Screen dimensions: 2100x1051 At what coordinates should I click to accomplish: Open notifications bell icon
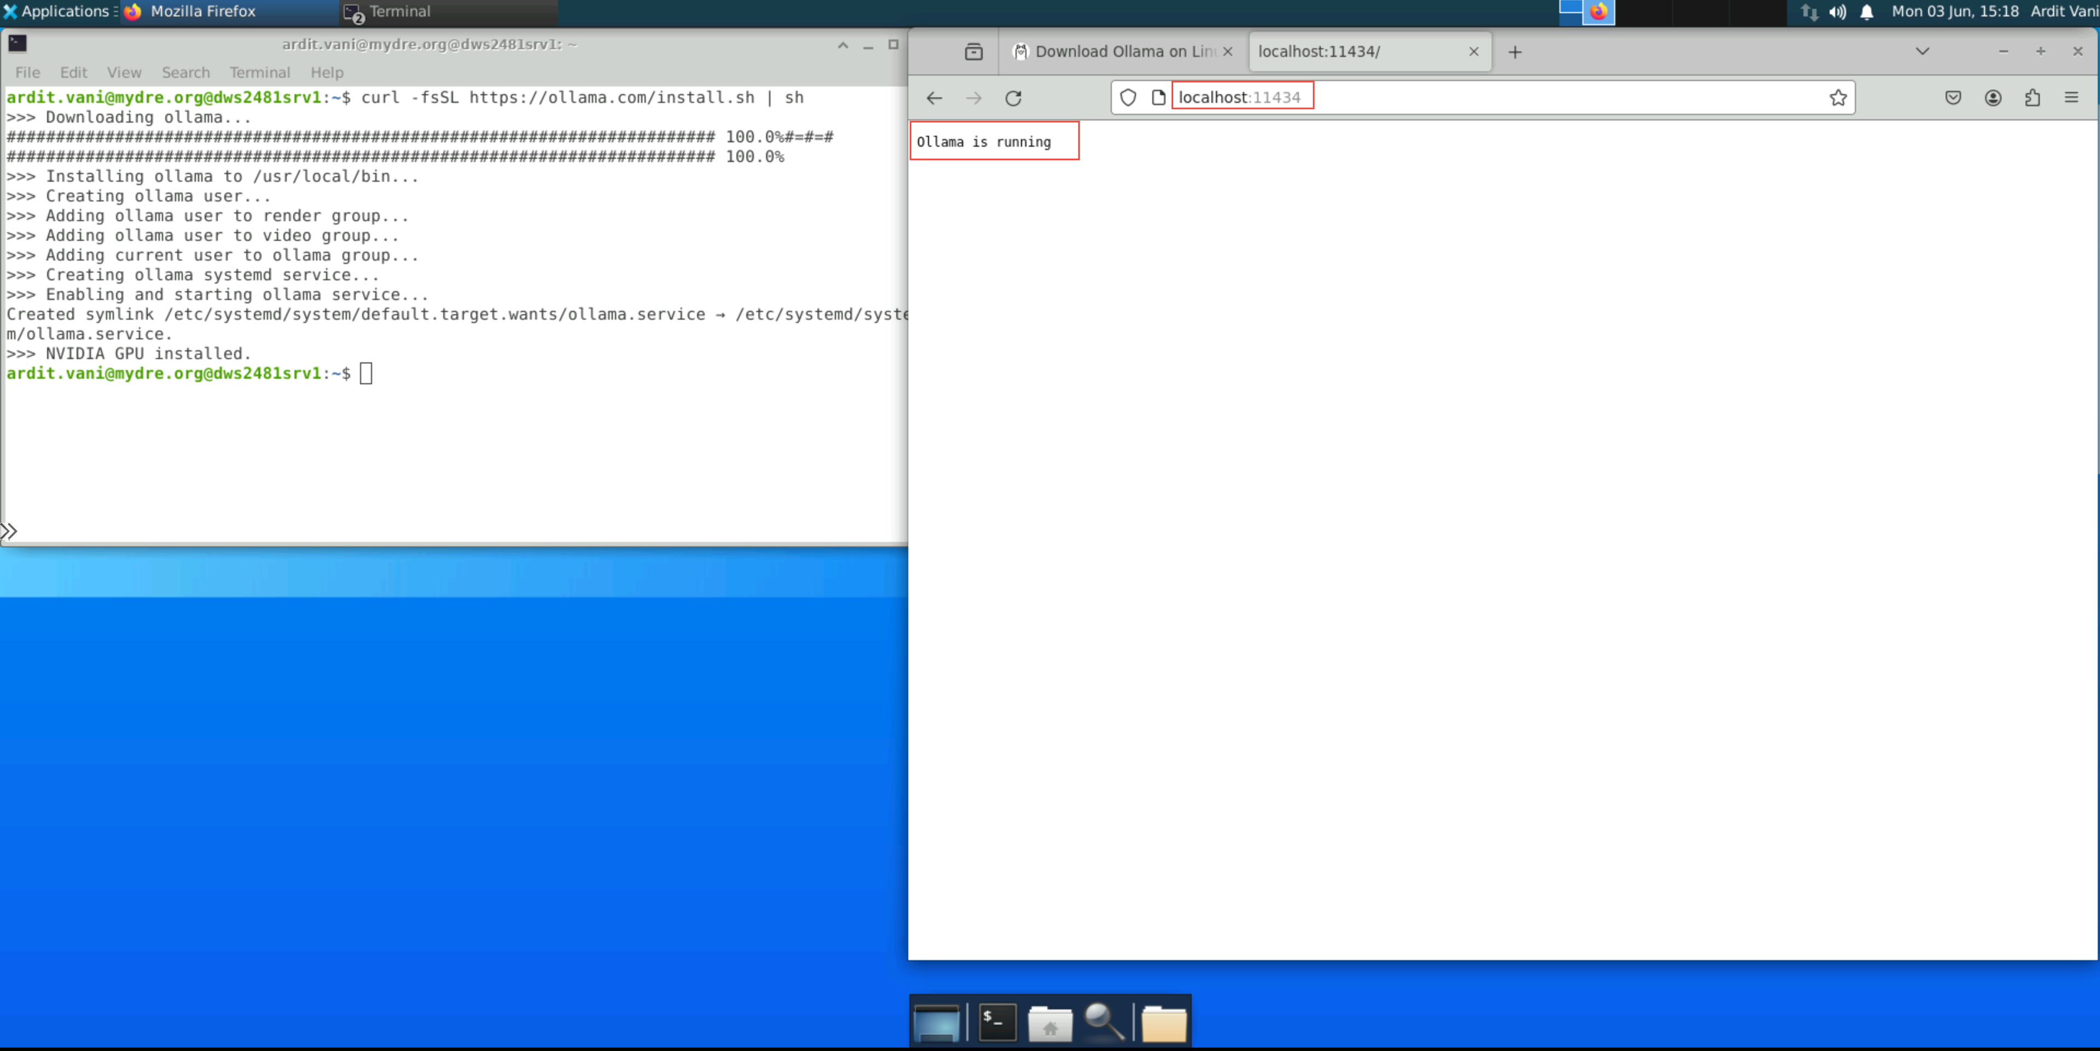[x=1867, y=12]
